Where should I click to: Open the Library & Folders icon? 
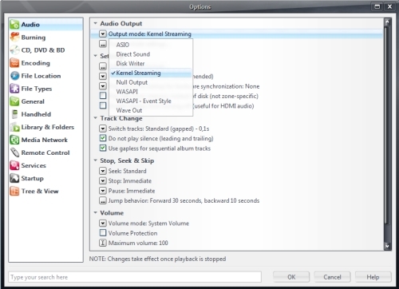[x=14, y=127]
